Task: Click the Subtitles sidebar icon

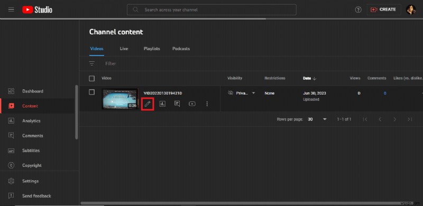Action: [x=11, y=151]
